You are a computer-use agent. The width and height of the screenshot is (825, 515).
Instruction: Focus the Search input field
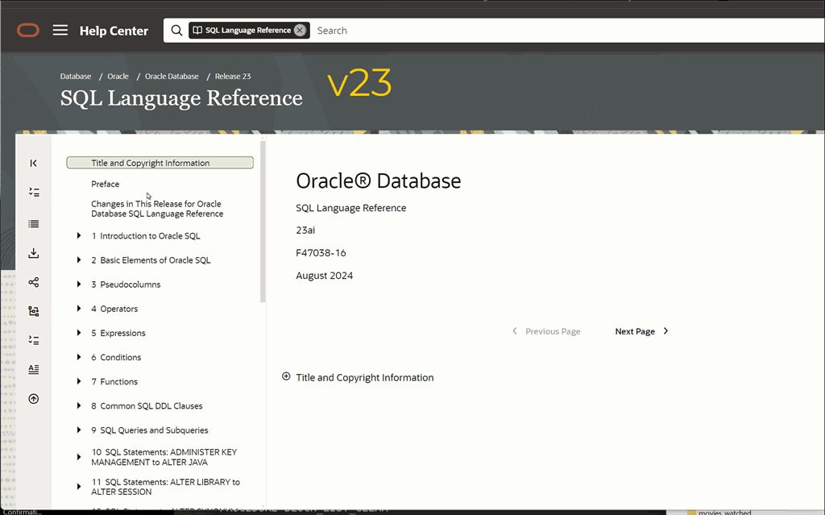(568, 31)
